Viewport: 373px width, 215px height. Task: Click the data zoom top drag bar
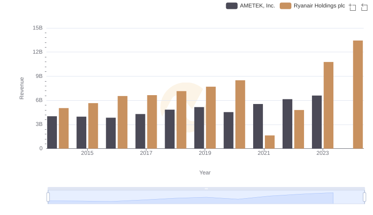206,188
